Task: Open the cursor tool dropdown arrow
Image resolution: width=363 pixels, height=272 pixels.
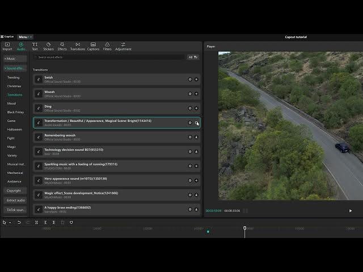Action: point(10,223)
